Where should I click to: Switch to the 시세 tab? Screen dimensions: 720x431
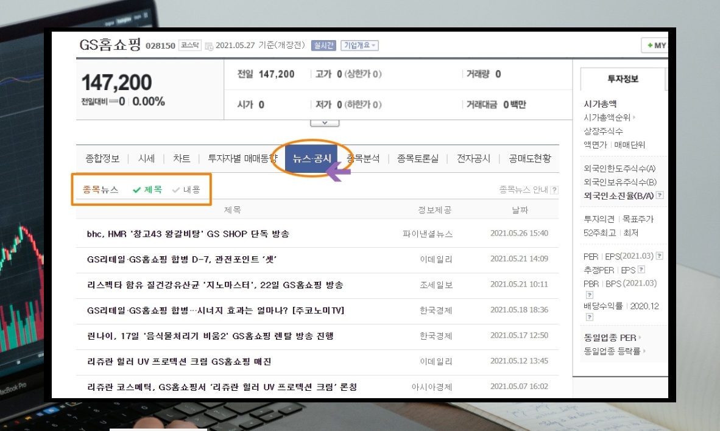tap(146, 159)
